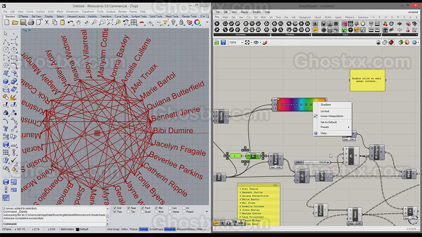
Task: Open the Solution menu in Grasshopper
Action: (x=257, y=12)
